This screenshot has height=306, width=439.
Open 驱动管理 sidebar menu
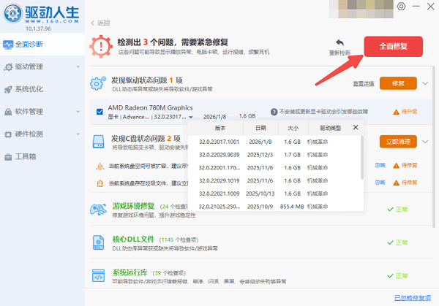pyautogui.click(x=42, y=66)
